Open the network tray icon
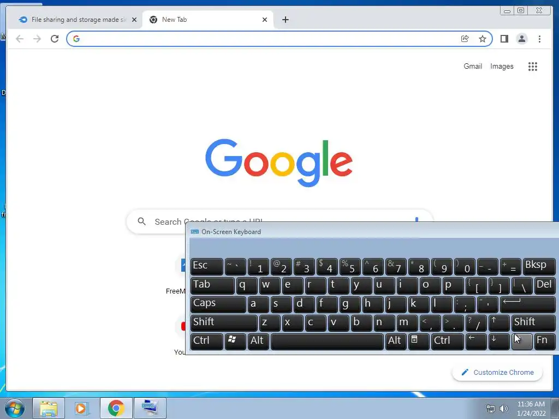The width and height of the screenshot is (559, 419). pos(491,409)
